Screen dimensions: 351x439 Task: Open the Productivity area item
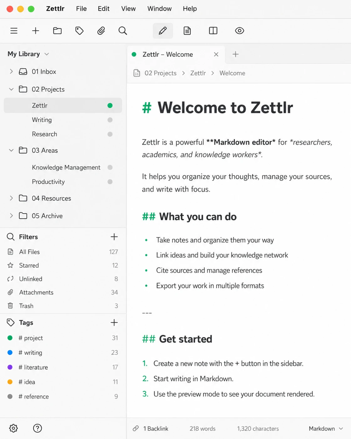63,182
